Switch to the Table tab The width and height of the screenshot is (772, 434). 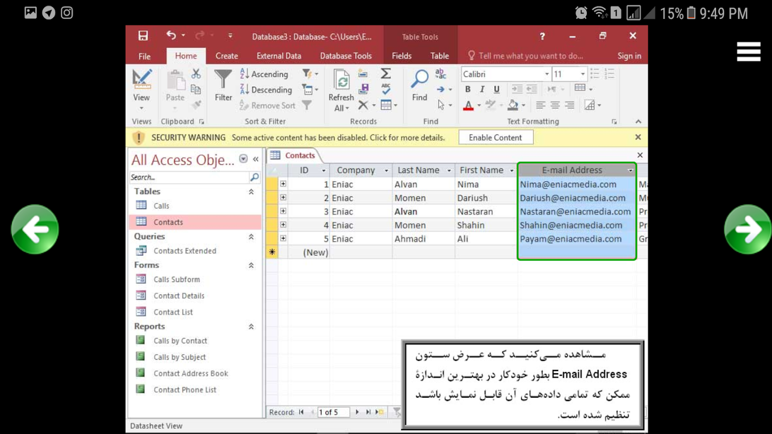439,56
